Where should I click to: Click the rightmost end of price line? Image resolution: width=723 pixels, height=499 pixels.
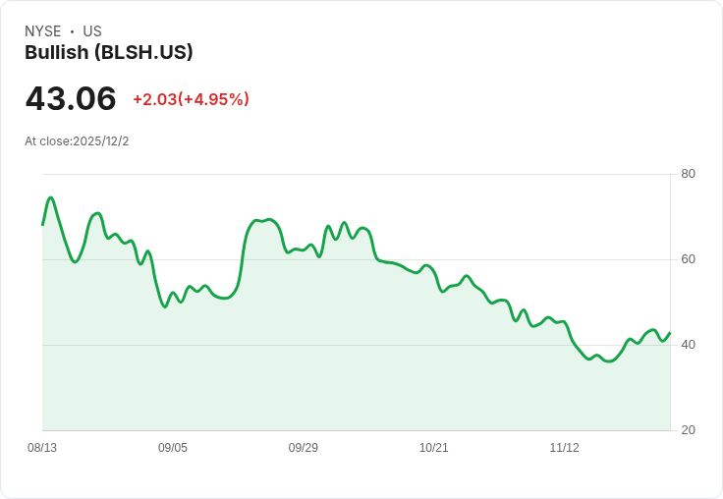[670, 333]
